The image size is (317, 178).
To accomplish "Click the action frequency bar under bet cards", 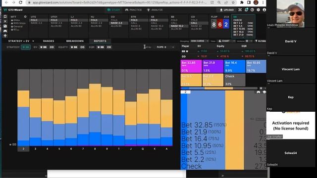I will (x=219, y=88).
